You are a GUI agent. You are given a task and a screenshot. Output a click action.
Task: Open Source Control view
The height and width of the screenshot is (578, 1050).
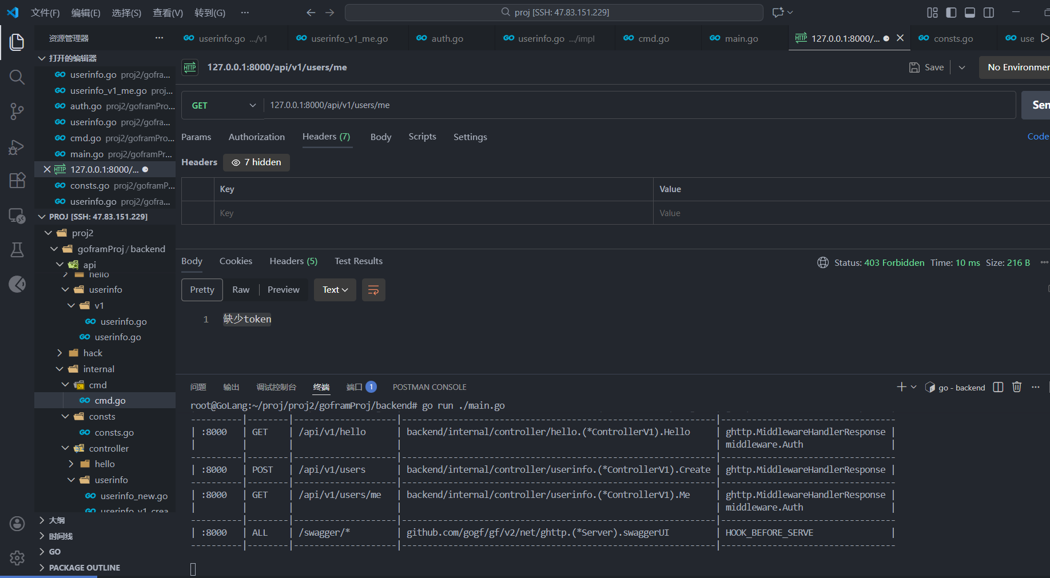click(x=17, y=111)
